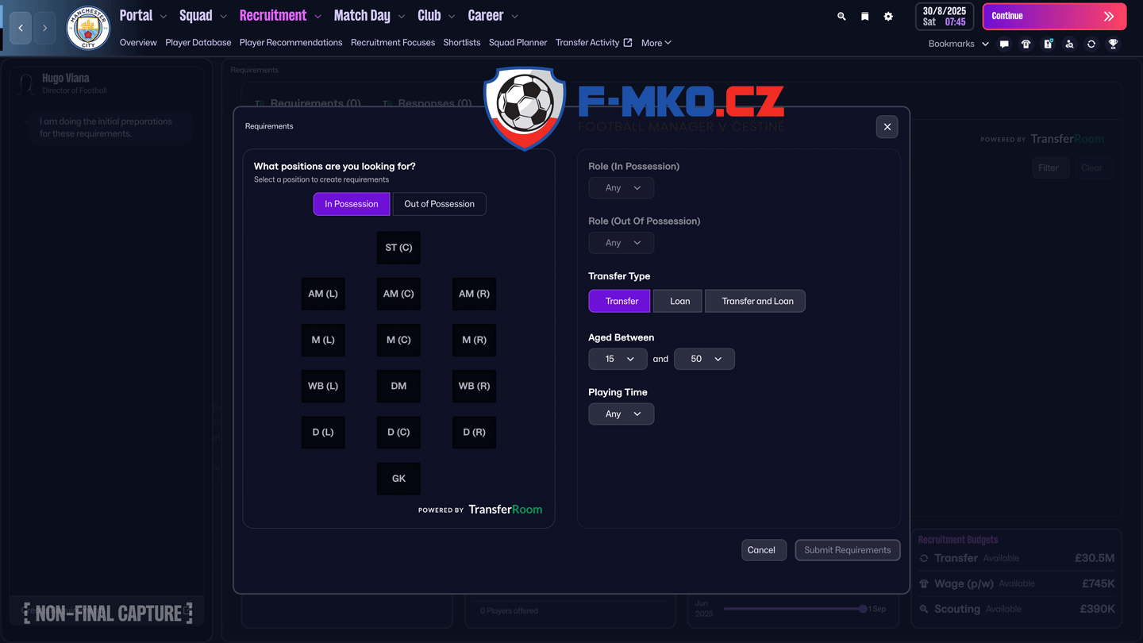
Task: Click the search magnifier icon
Action: tap(841, 17)
